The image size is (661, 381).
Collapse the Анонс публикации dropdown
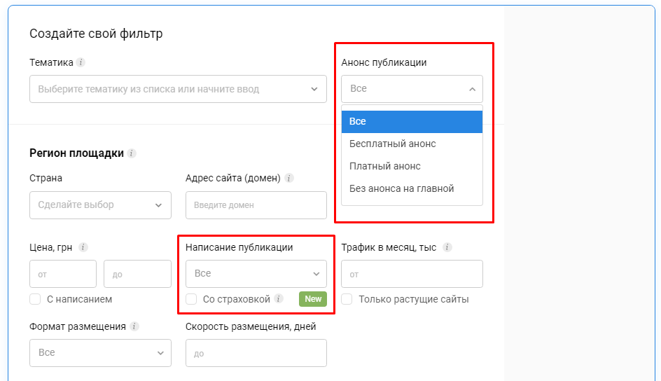point(412,89)
